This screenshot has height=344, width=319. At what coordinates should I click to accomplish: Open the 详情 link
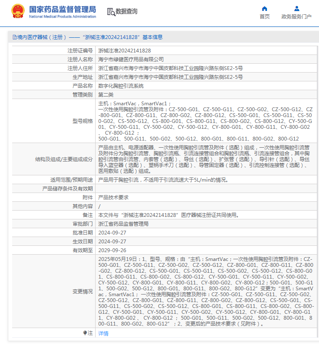point(103,334)
